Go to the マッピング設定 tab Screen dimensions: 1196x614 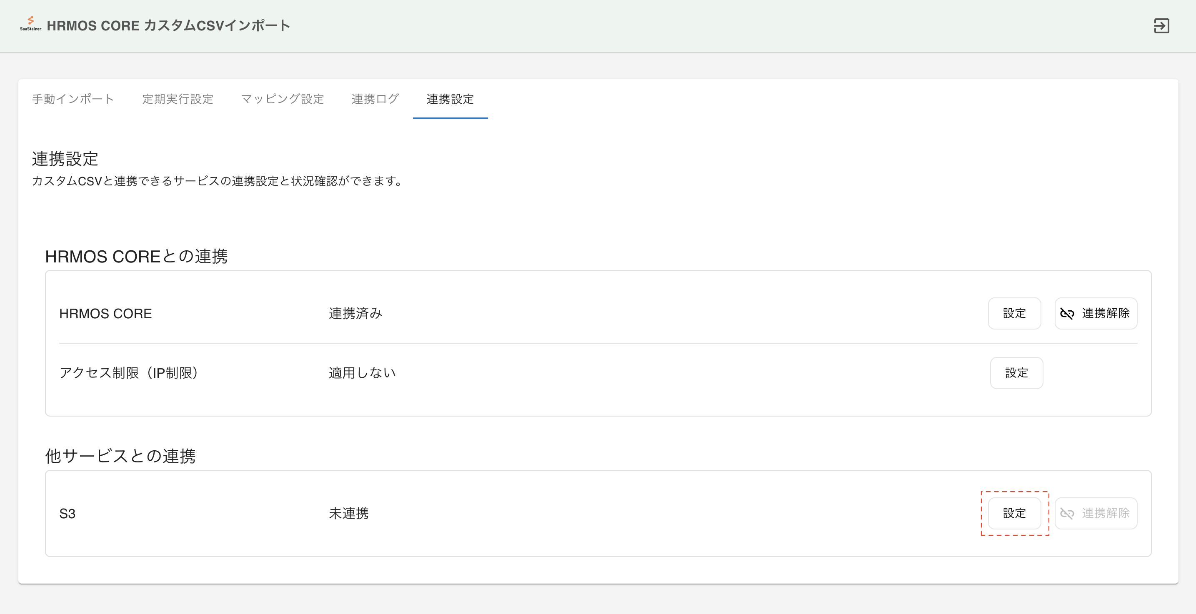tap(282, 99)
